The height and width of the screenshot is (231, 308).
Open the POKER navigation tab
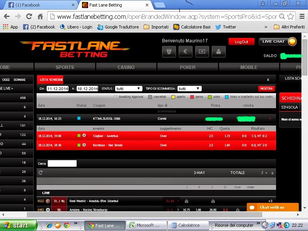pos(187,67)
